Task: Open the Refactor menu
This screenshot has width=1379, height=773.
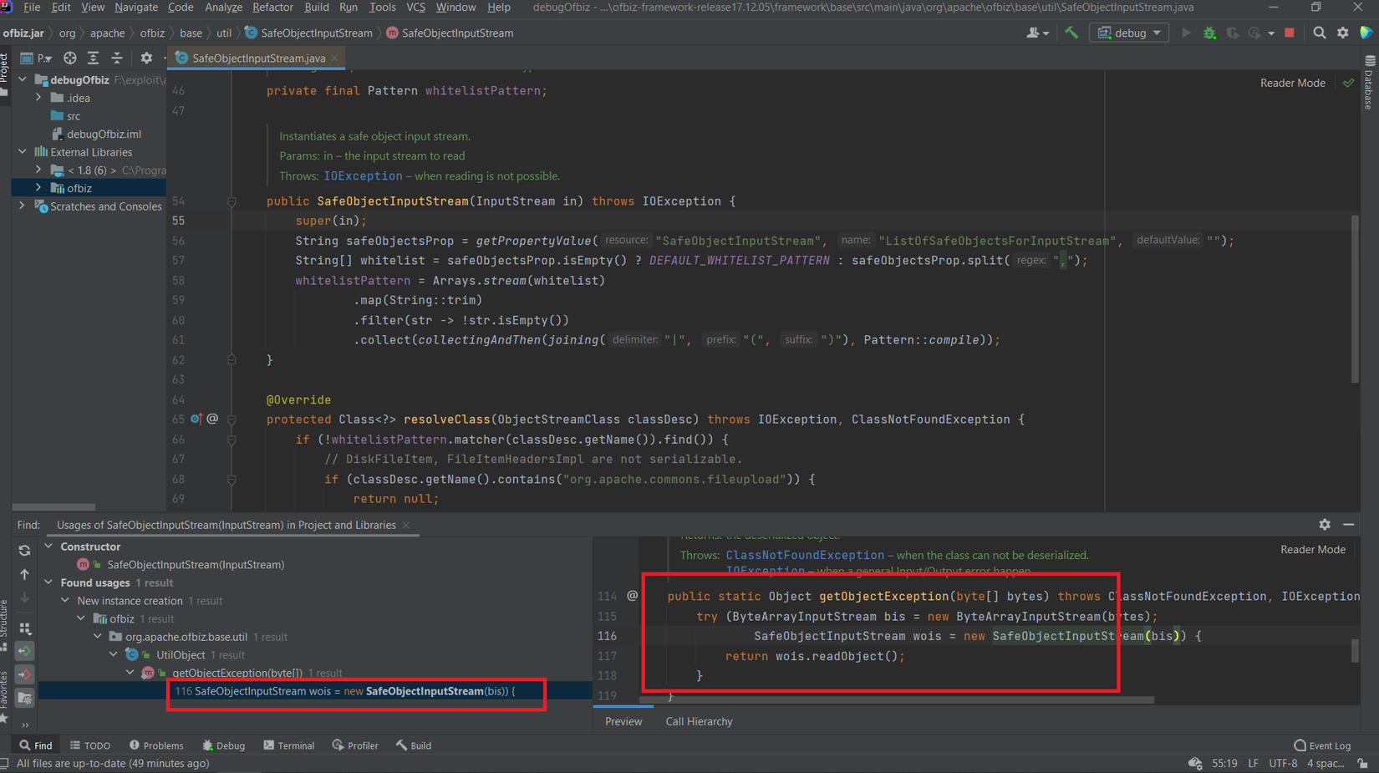Action: (x=272, y=8)
